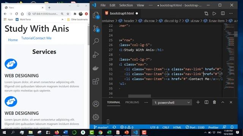Open editor More Actions ellipsis
The height and width of the screenshot is (136, 243).
(231, 14)
